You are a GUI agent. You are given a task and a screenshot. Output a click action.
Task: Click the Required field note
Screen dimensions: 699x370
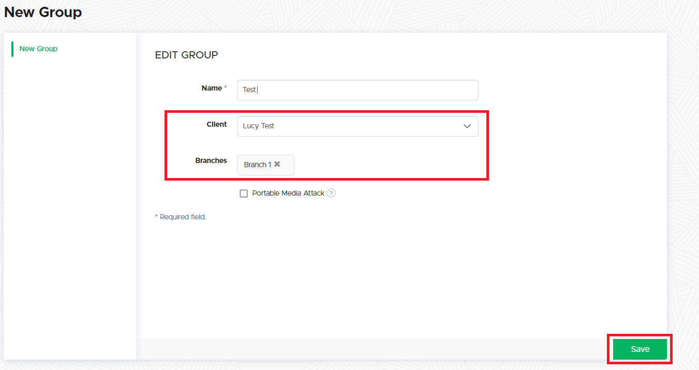(x=181, y=217)
